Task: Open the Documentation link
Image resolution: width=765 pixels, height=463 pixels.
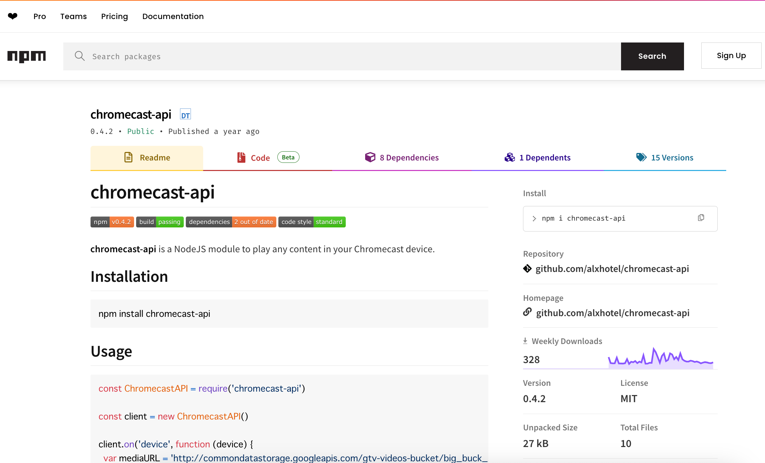Action: coord(173,16)
